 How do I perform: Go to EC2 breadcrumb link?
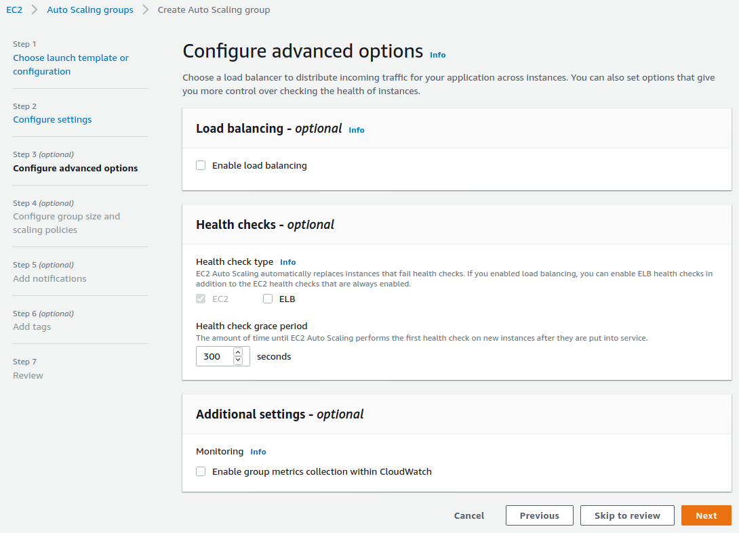(x=14, y=10)
